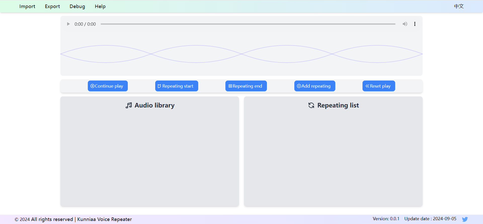The width and height of the screenshot is (483, 224).
Task: Click the music note icon beside Audio library
Action: click(129, 105)
